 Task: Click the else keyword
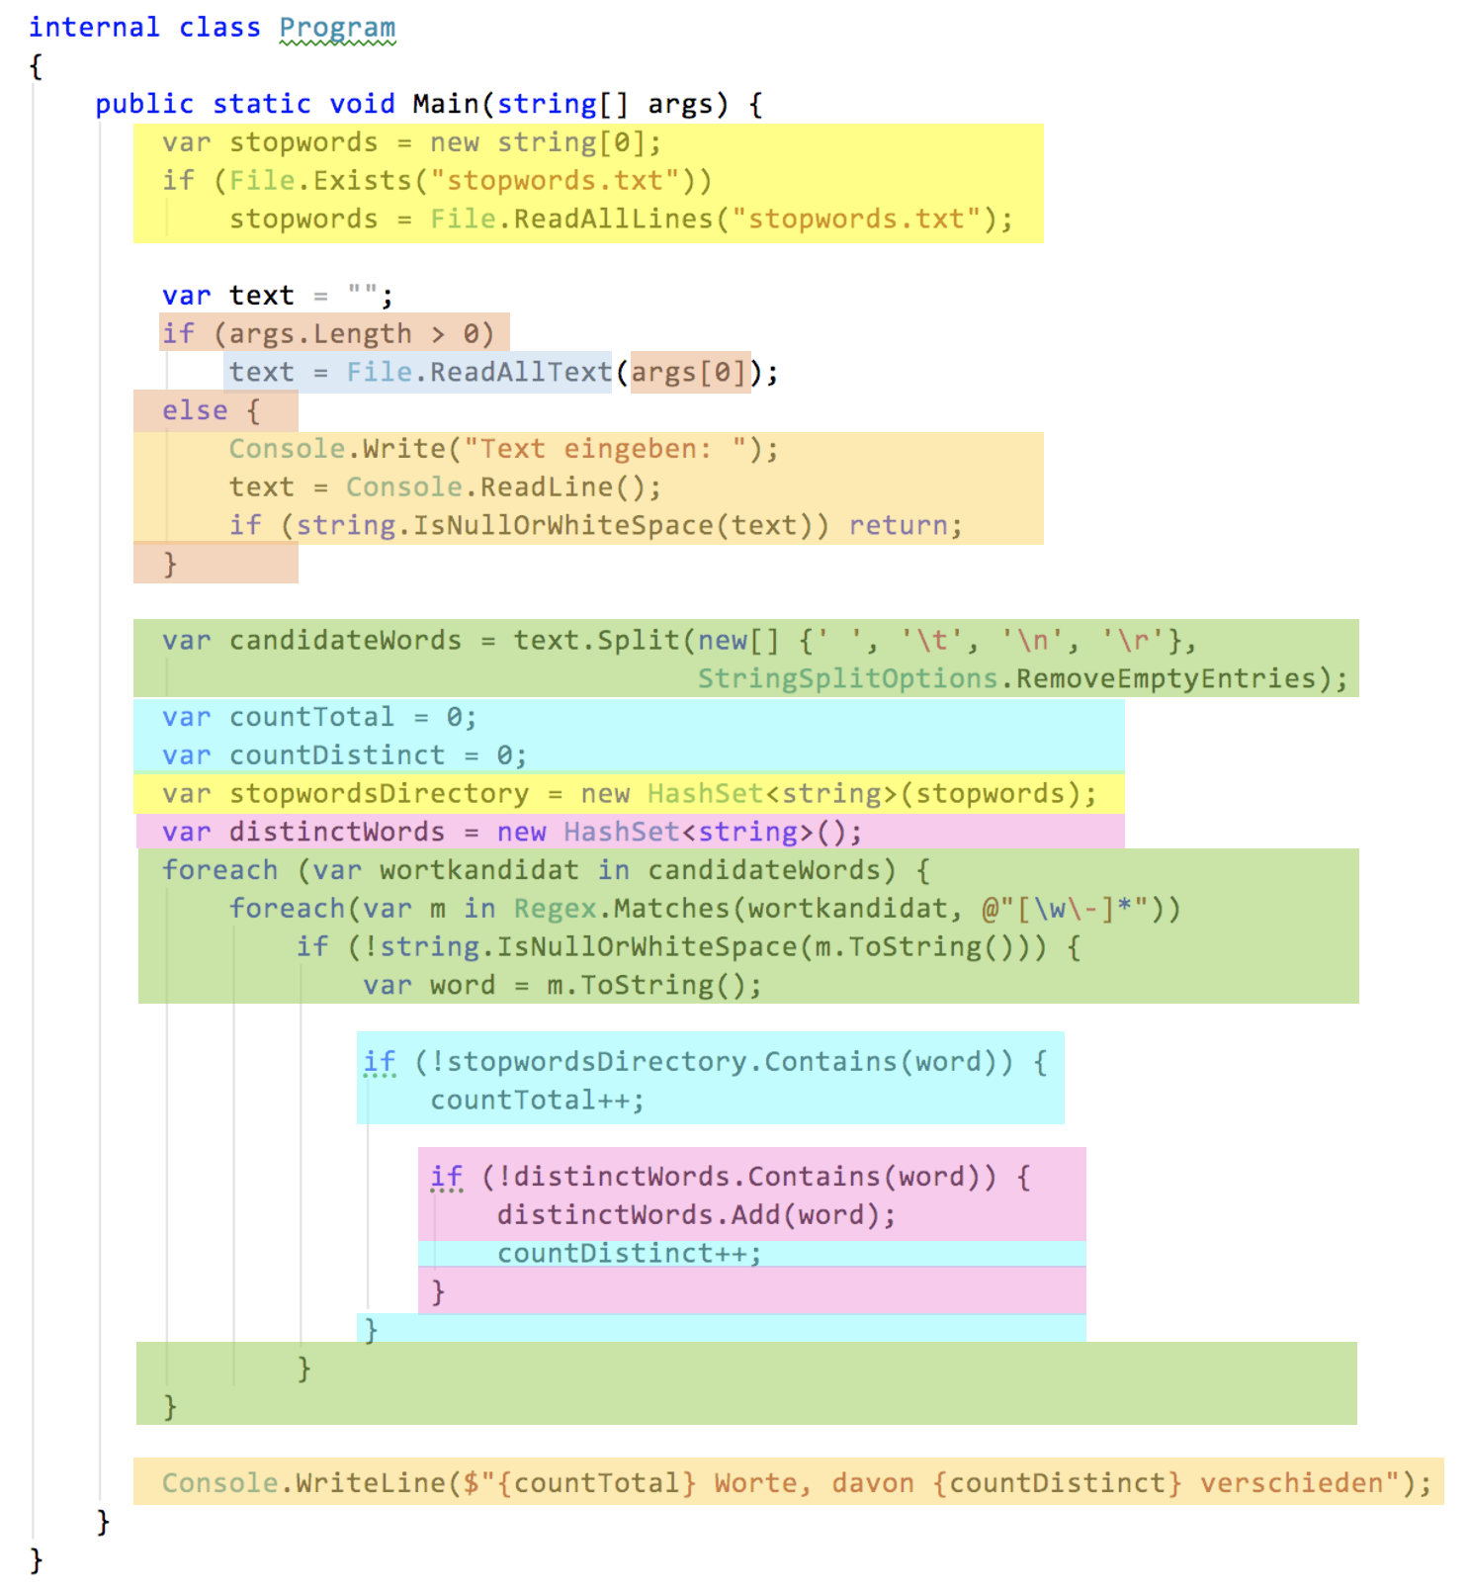pos(195,410)
